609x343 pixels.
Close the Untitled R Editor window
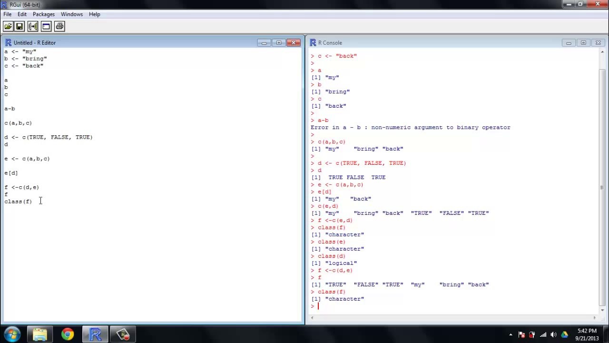[294, 43]
